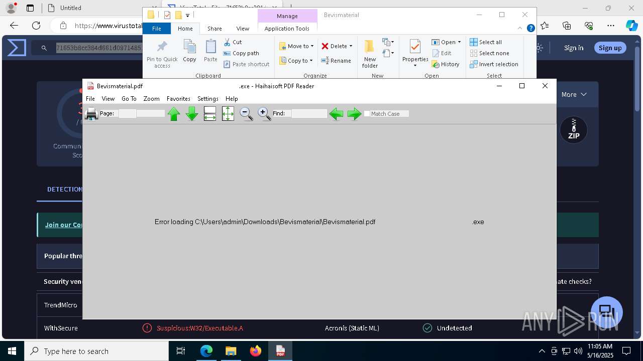Image resolution: width=643 pixels, height=361 pixels.
Task: Click the Task View taskbar icon
Action: [181, 351]
